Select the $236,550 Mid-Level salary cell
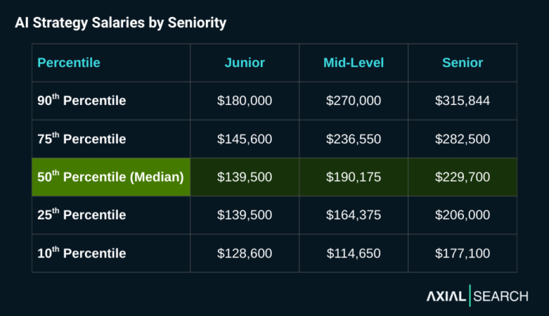 [x=353, y=139]
